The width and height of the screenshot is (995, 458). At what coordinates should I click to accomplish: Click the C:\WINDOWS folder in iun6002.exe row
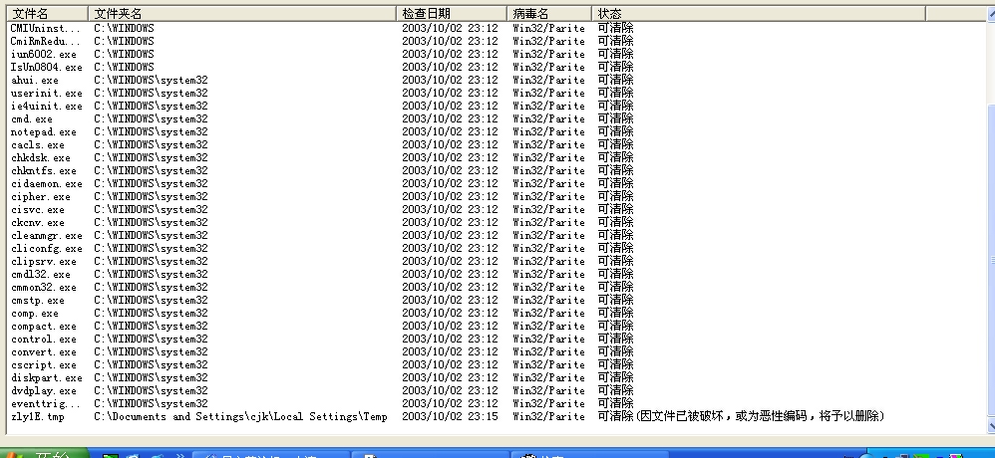[x=124, y=54]
